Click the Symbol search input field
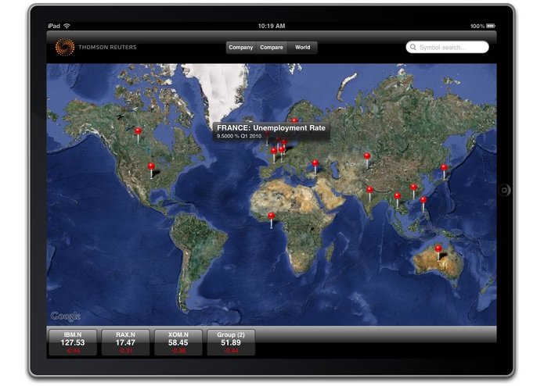Image resolution: width=544 pixels, height=386 pixels. [x=447, y=47]
